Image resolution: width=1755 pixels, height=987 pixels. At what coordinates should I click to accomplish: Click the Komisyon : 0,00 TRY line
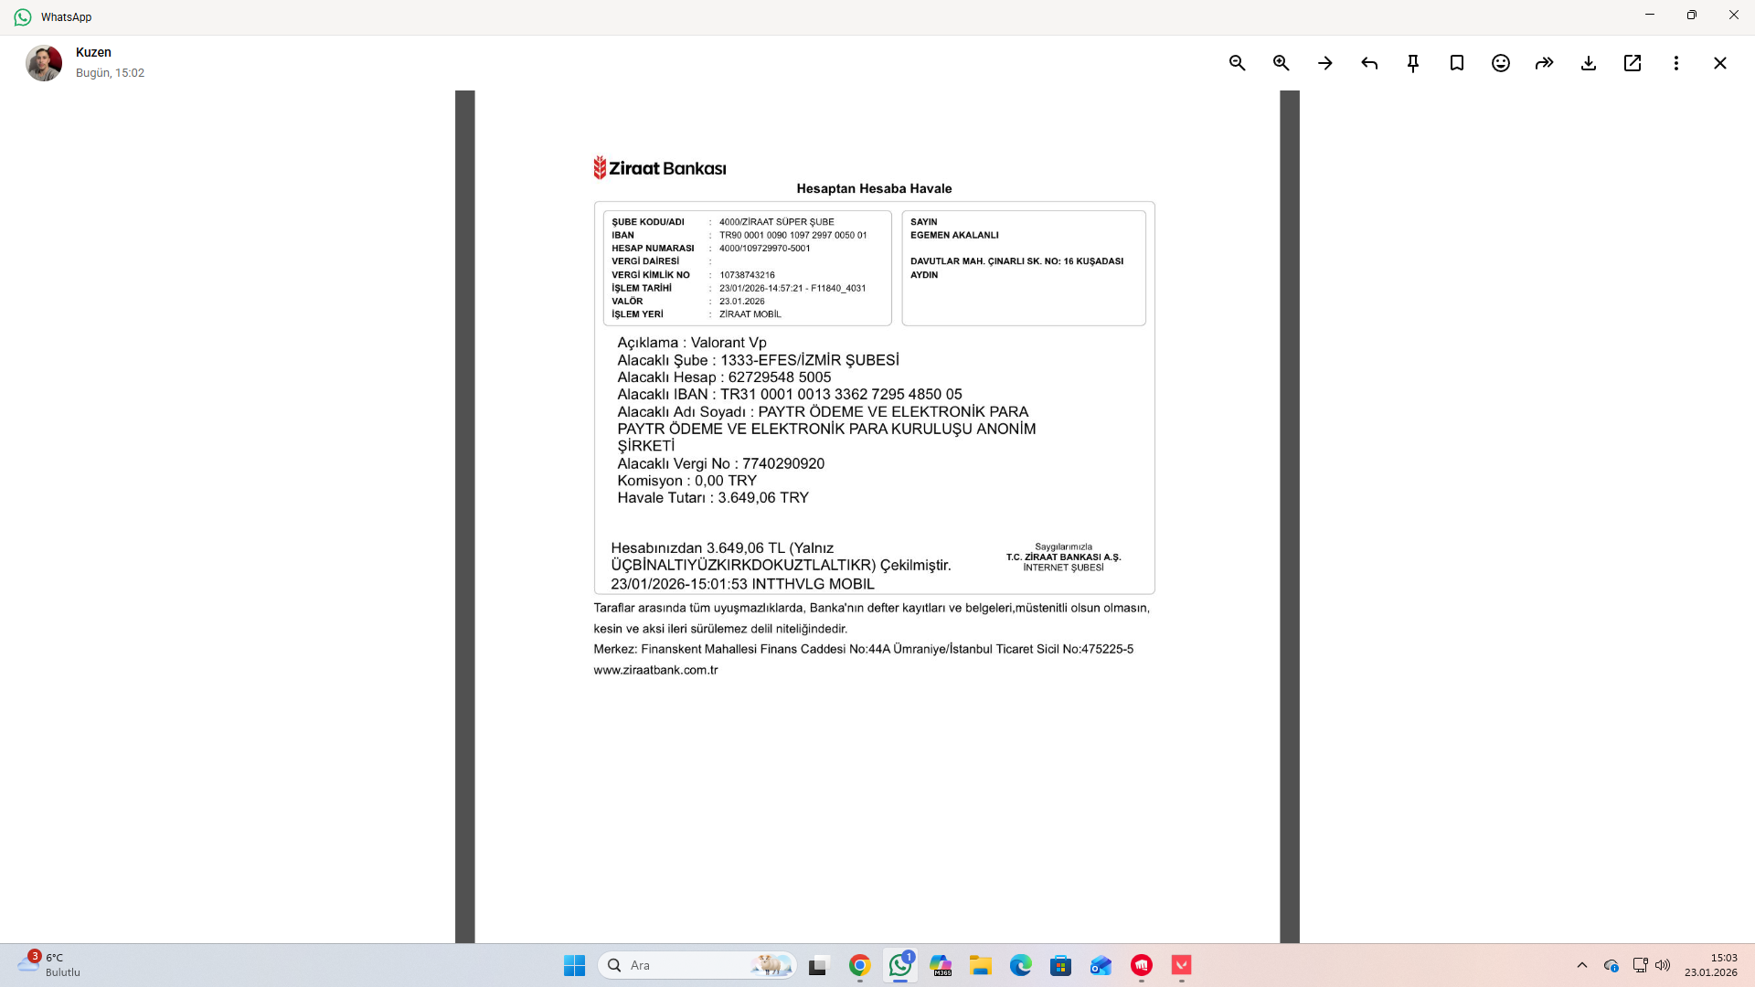point(687,481)
